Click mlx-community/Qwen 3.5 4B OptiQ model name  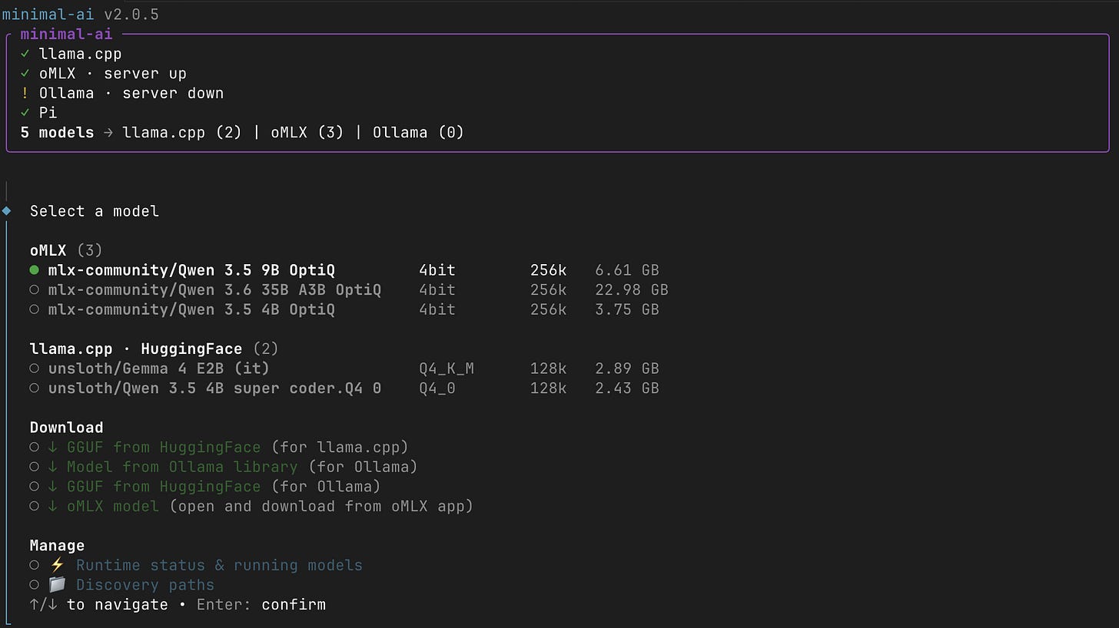191,309
